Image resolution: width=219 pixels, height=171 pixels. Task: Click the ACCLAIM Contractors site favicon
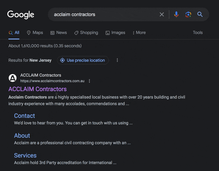coord(13,78)
